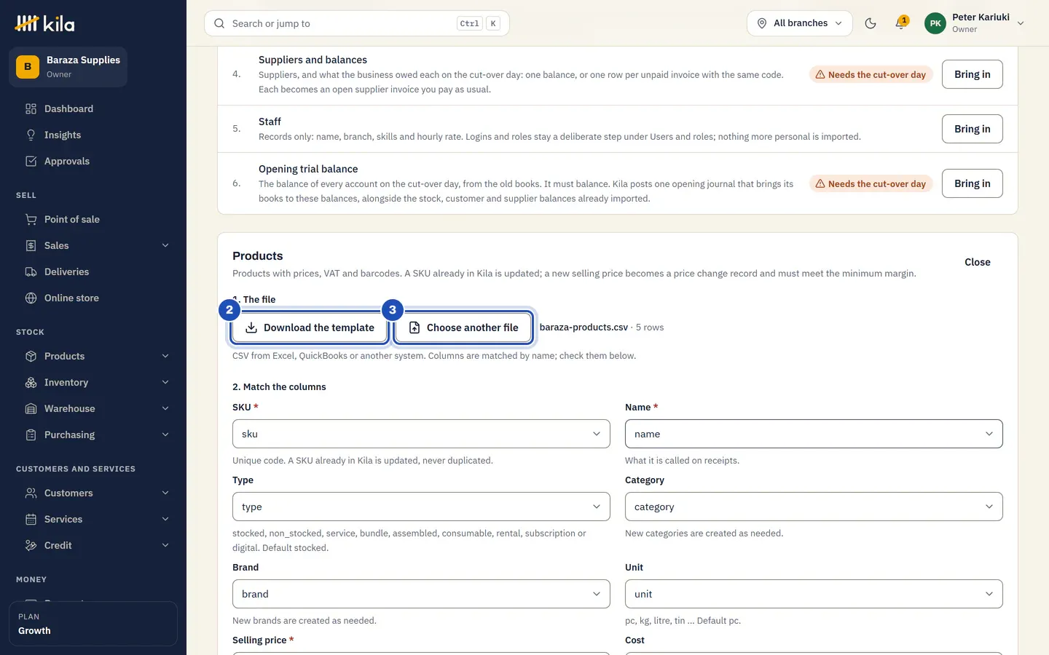The width and height of the screenshot is (1049, 655).
Task: Download the template file
Action: 310,327
